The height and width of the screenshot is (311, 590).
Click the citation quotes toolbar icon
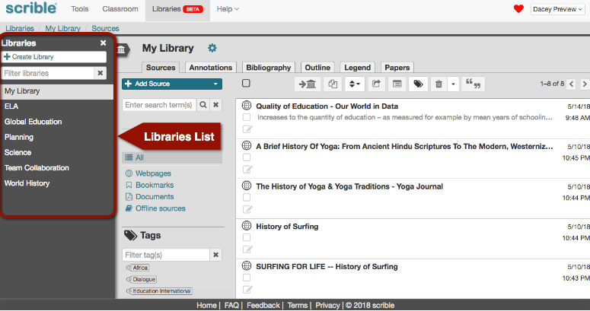click(x=473, y=84)
